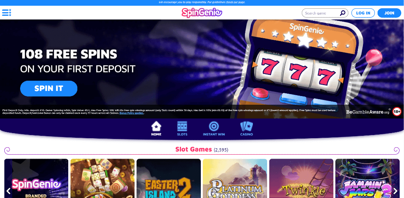Open the Bonus Policy applies link
Viewport: 404px width, 198px height.
tap(131, 113)
